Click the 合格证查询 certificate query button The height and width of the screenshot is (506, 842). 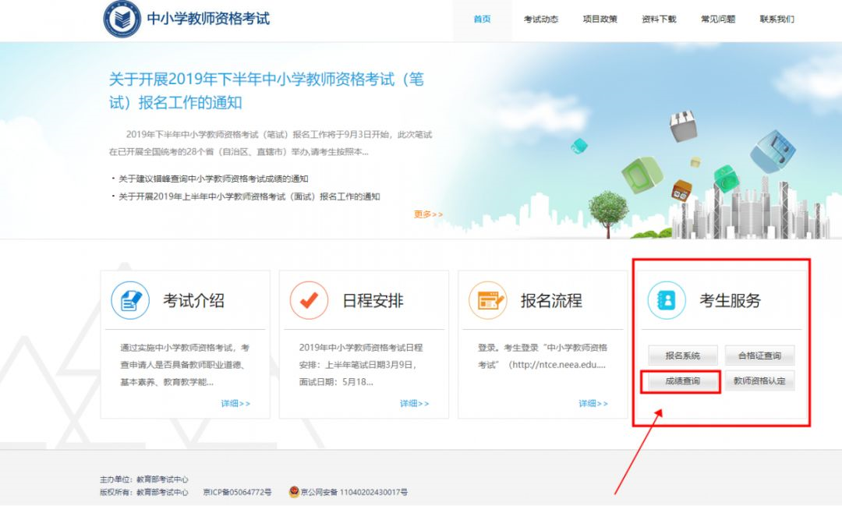point(759,356)
